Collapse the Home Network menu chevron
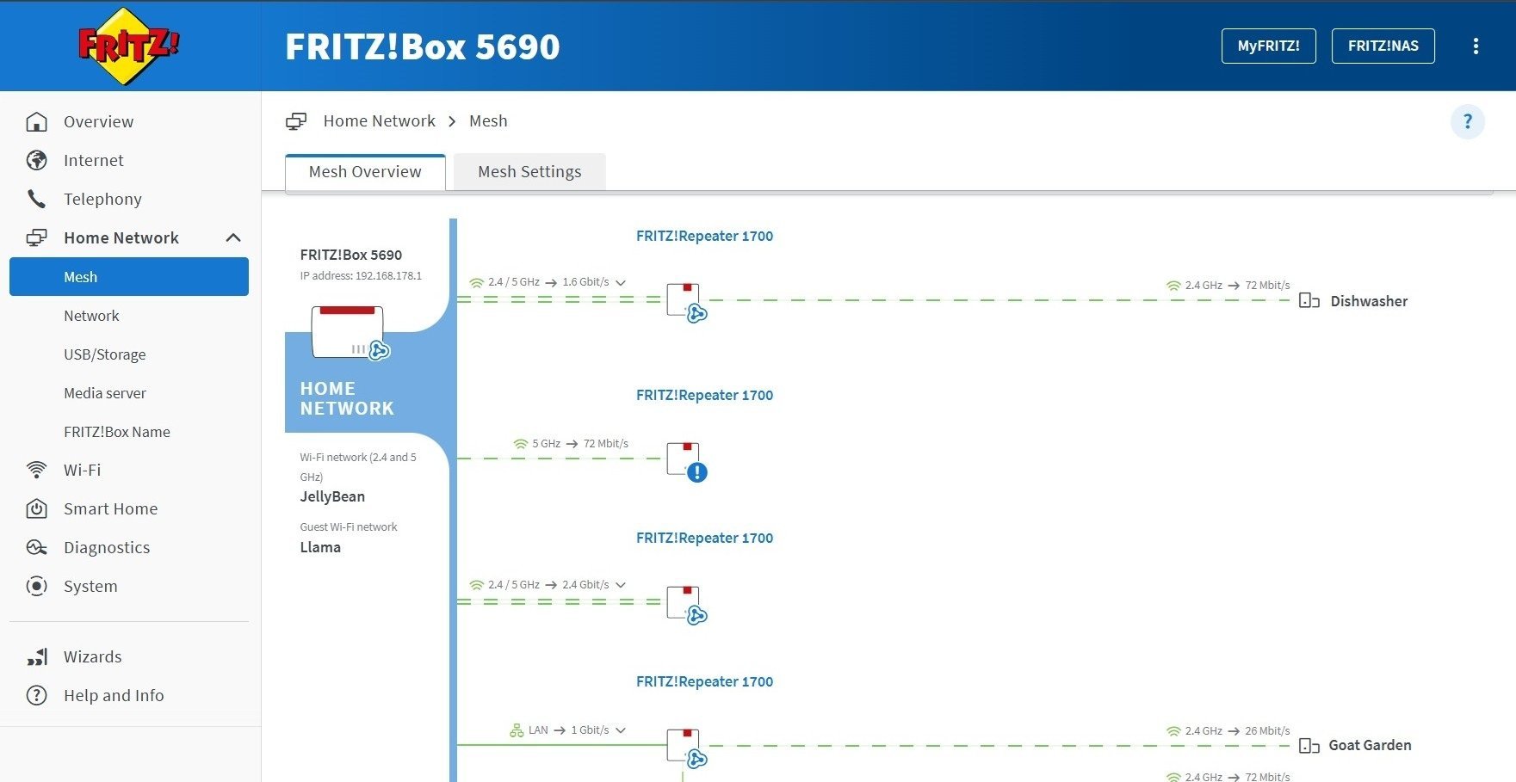This screenshot has width=1516, height=782. pyautogui.click(x=233, y=237)
